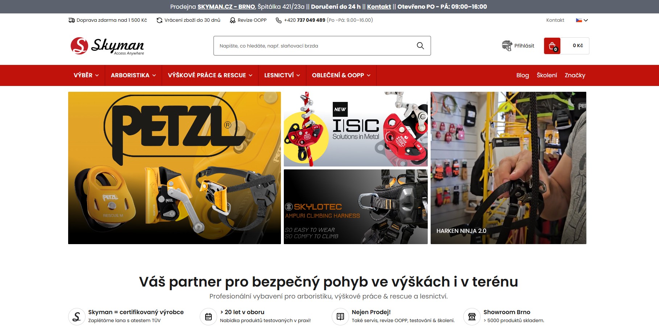Click the phone handset icon
The width and height of the screenshot is (659, 329).
pyautogui.click(x=278, y=20)
